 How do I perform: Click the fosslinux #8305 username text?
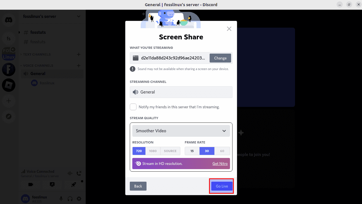39,199
